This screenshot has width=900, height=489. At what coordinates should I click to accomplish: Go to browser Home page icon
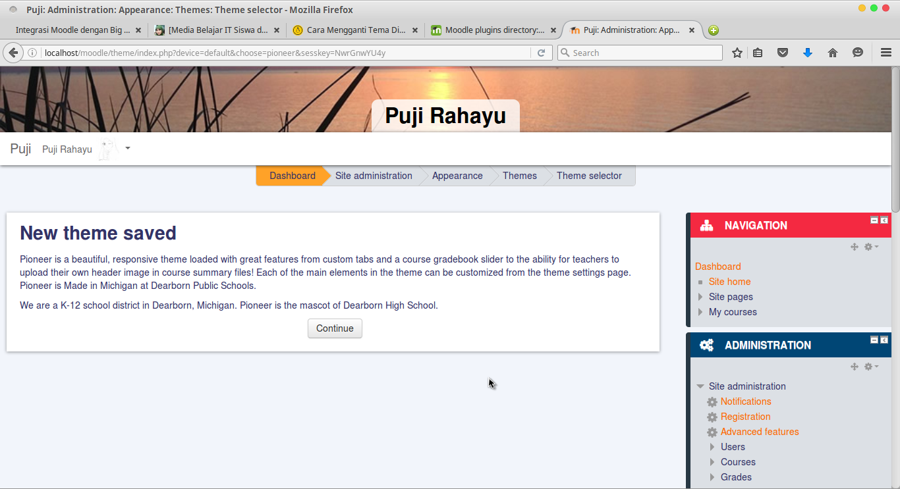(x=833, y=53)
